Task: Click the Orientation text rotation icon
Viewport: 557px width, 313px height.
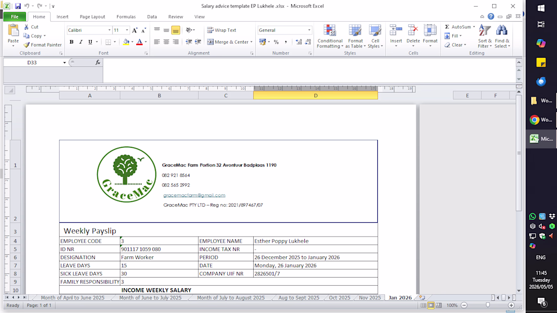Action: tap(189, 30)
